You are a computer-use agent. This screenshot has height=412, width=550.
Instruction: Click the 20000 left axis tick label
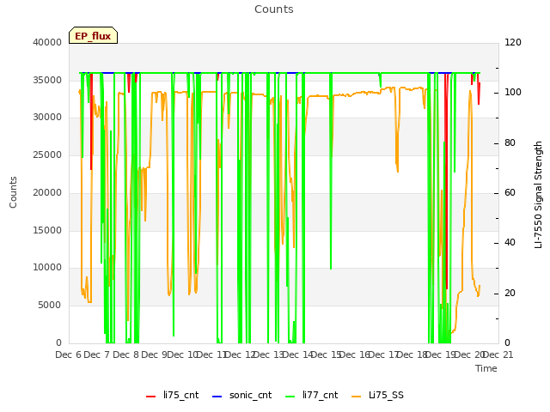tap(47, 192)
